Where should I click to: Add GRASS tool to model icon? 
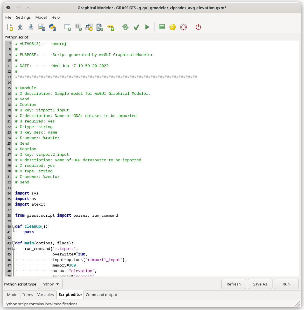[67, 27]
